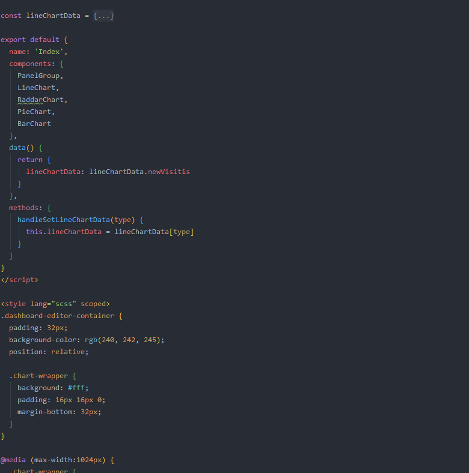Click the <style lang="scss" scoped> tag
The height and width of the screenshot is (473, 469).
click(x=55, y=304)
